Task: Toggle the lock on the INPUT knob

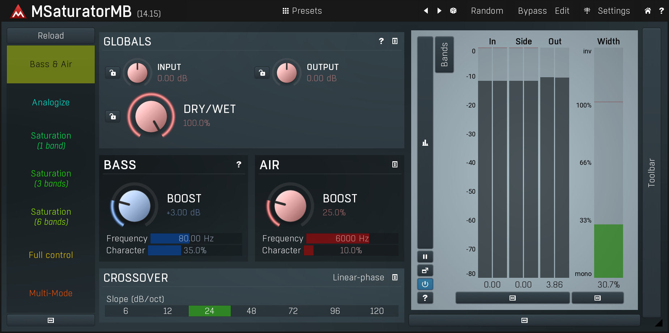Action: pos(113,73)
